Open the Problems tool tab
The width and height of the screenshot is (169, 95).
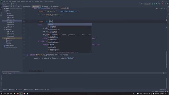[x=12, y=90]
